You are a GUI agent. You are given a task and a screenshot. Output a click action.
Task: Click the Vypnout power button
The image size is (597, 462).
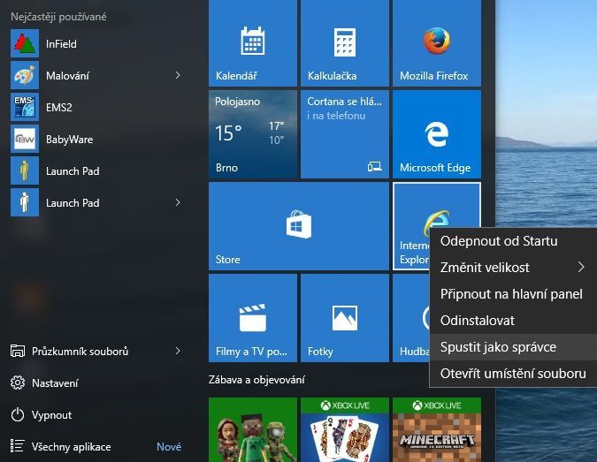(x=51, y=414)
